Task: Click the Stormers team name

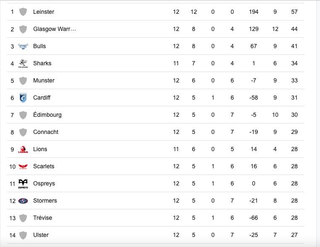Action: pos(45,201)
